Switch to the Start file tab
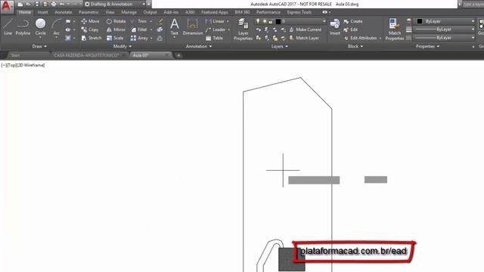484x272 pixels. pos(15,55)
